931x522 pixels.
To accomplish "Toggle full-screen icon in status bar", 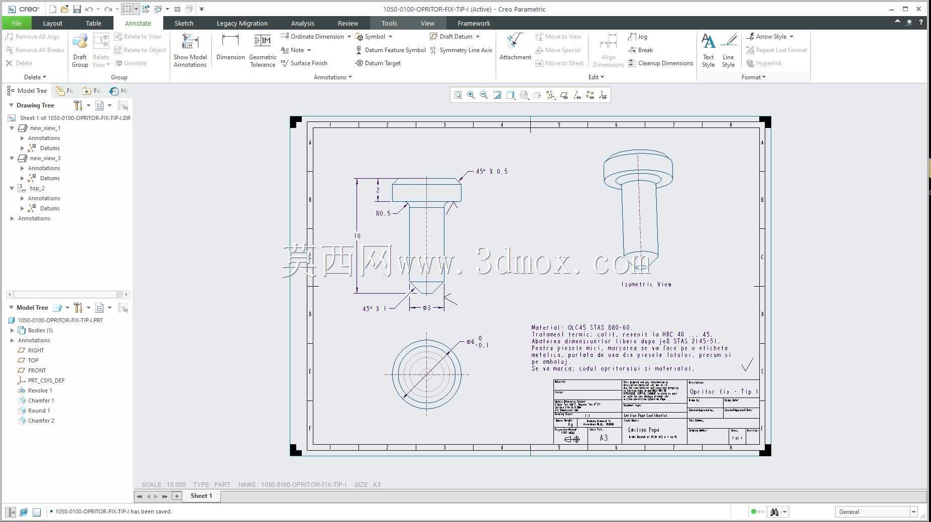I will coord(37,512).
